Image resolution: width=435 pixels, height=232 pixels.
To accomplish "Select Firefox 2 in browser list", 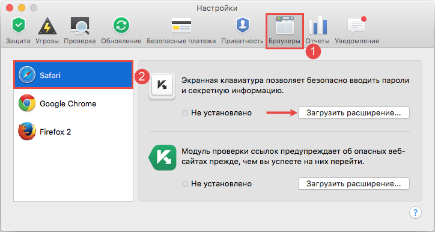I will tap(73, 132).
